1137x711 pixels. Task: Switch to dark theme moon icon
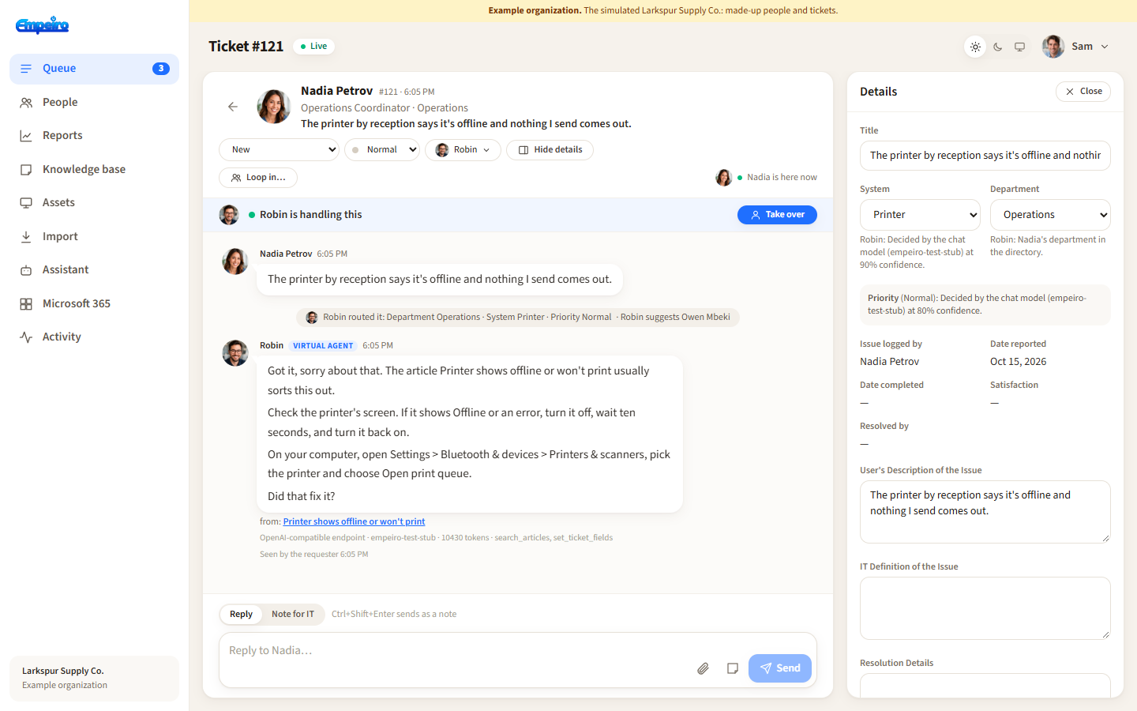point(998,47)
